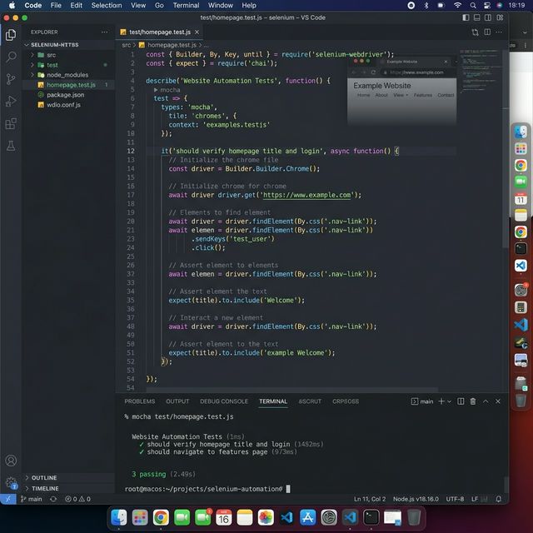Image resolution: width=533 pixels, height=533 pixels.
Task: Change the UTF-8 encoding
Action: 455,499
